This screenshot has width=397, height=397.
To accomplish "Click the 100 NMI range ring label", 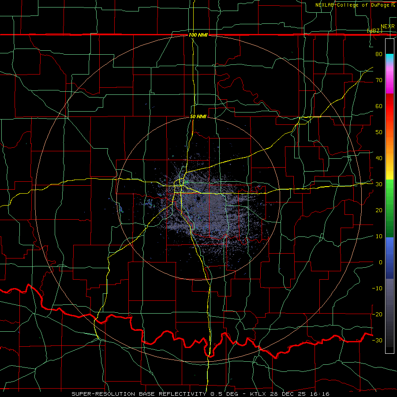I will (198, 35).
